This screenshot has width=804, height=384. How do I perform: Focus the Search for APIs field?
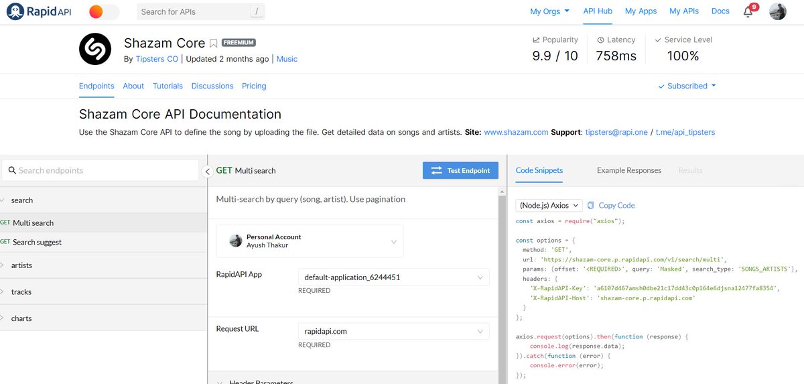201,11
